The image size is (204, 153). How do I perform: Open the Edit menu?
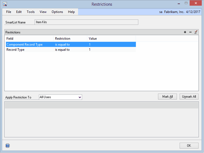point(19,12)
